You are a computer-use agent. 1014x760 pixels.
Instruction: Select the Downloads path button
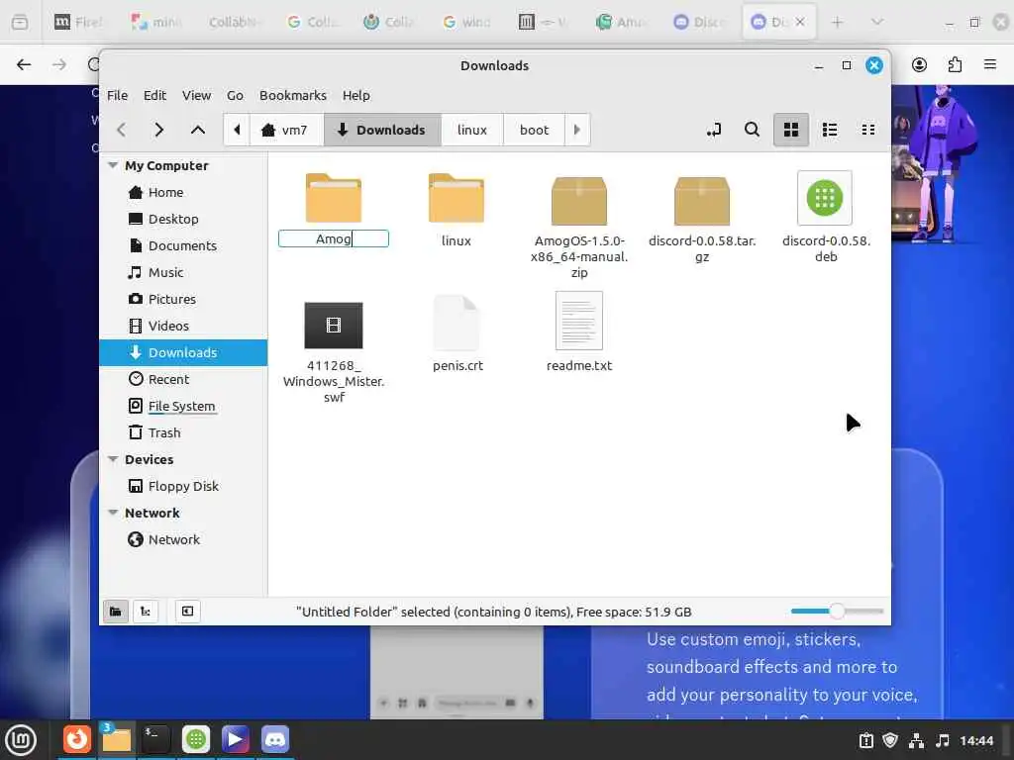pyautogui.click(x=381, y=130)
